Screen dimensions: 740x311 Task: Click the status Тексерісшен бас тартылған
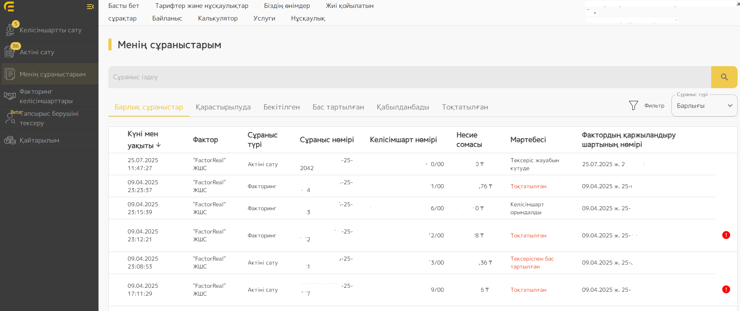[x=532, y=263]
